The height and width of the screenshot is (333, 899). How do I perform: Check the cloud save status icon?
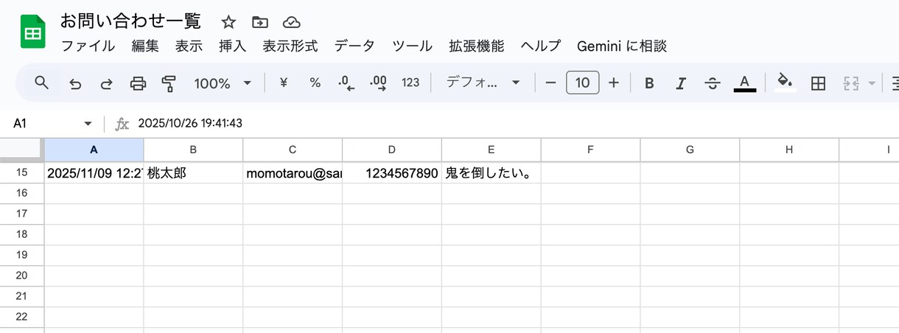tap(291, 21)
